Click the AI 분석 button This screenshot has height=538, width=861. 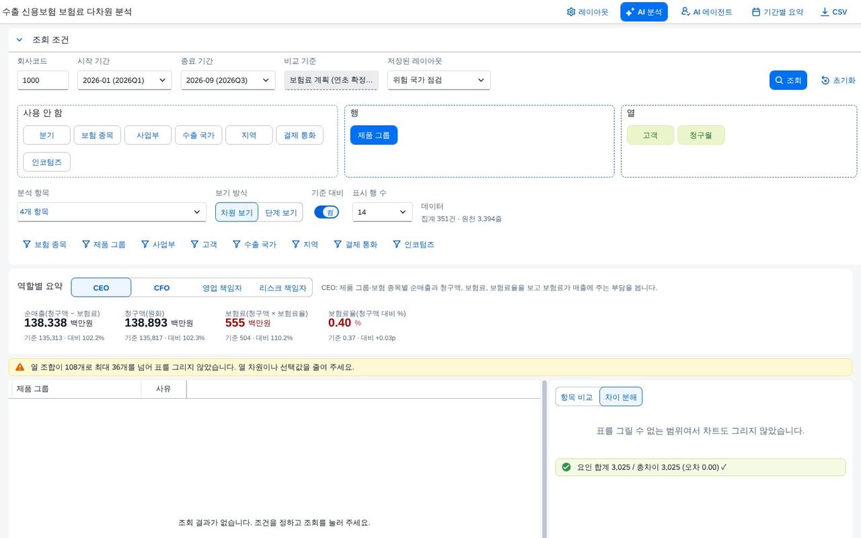click(x=644, y=12)
